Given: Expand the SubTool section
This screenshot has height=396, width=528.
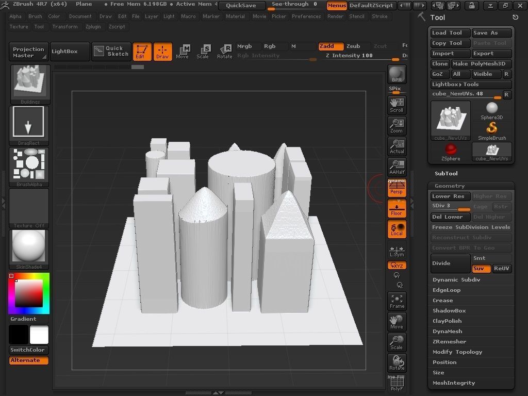Looking at the screenshot, I should pos(446,173).
